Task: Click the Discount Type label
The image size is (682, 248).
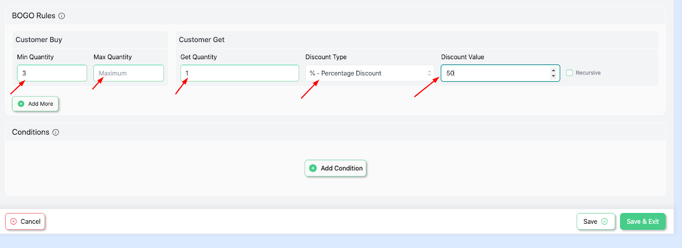Action: click(x=326, y=57)
